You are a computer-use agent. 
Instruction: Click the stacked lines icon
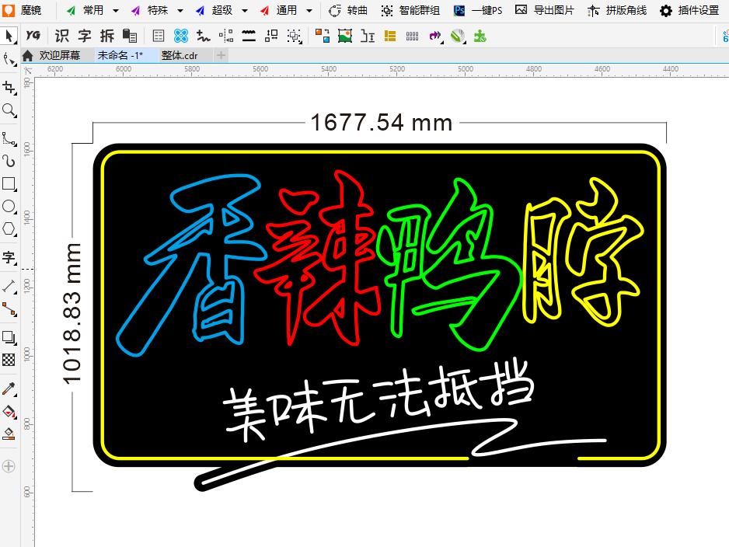click(x=249, y=35)
